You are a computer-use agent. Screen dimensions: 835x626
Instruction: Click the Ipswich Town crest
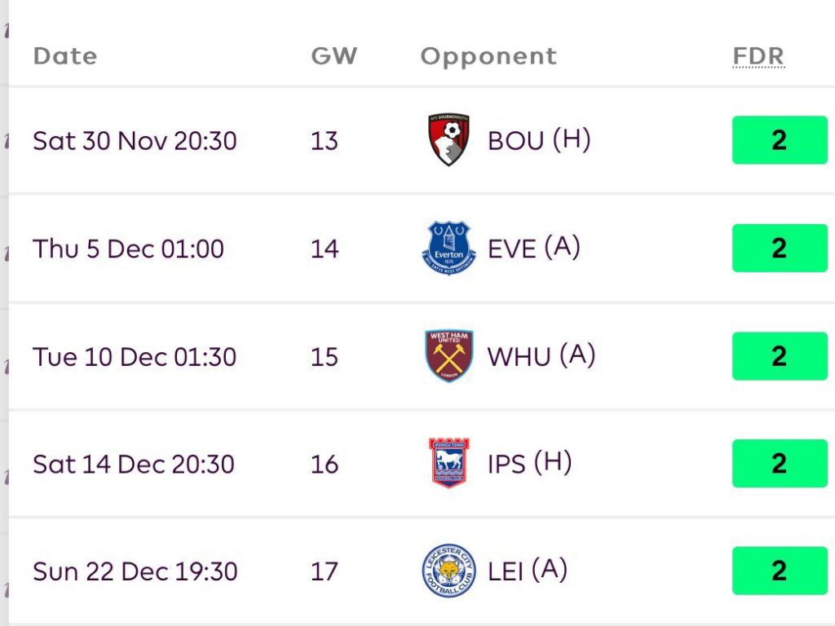click(448, 463)
